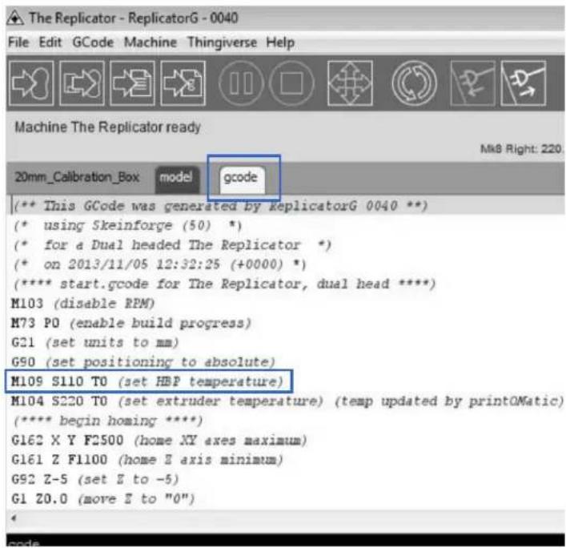Click the disconnect machine plug icon

click(524, 83)
